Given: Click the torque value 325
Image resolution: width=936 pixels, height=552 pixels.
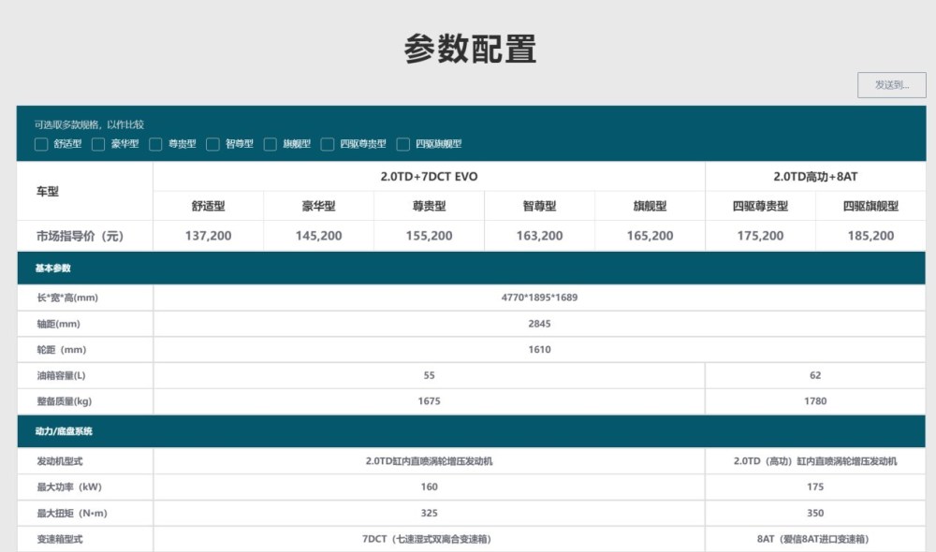Looking at the screenshot, I should coord(430,514).
